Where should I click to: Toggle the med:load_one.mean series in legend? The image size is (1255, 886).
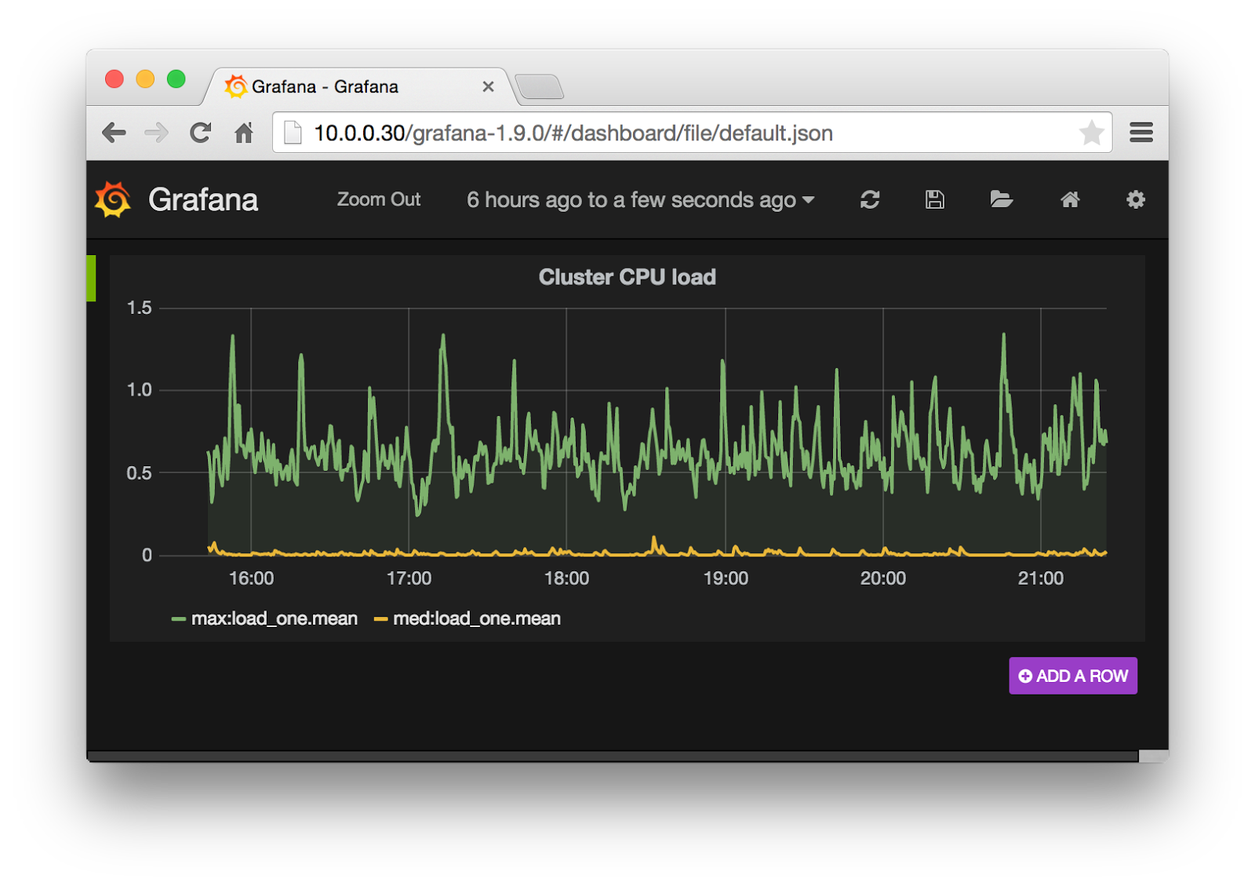(476, 618)
